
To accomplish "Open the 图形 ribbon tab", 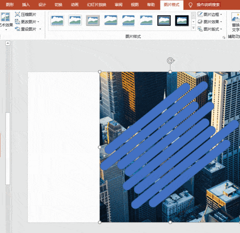I will pyautogui.click(x=10, y=4).
